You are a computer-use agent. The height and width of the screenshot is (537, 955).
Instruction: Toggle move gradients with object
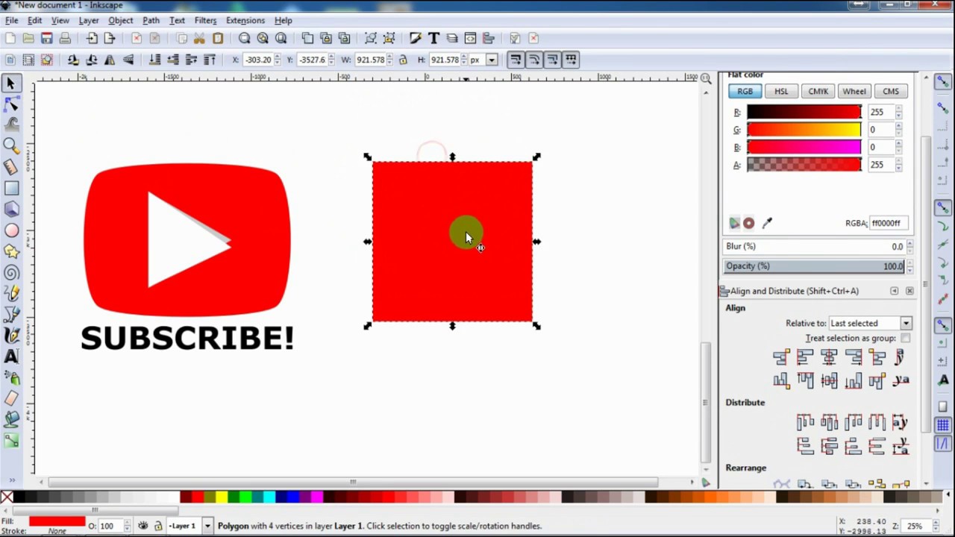[552, 60]
